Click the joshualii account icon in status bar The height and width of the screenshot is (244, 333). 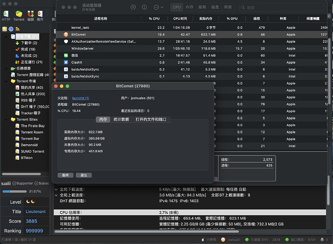click(223, 240)
